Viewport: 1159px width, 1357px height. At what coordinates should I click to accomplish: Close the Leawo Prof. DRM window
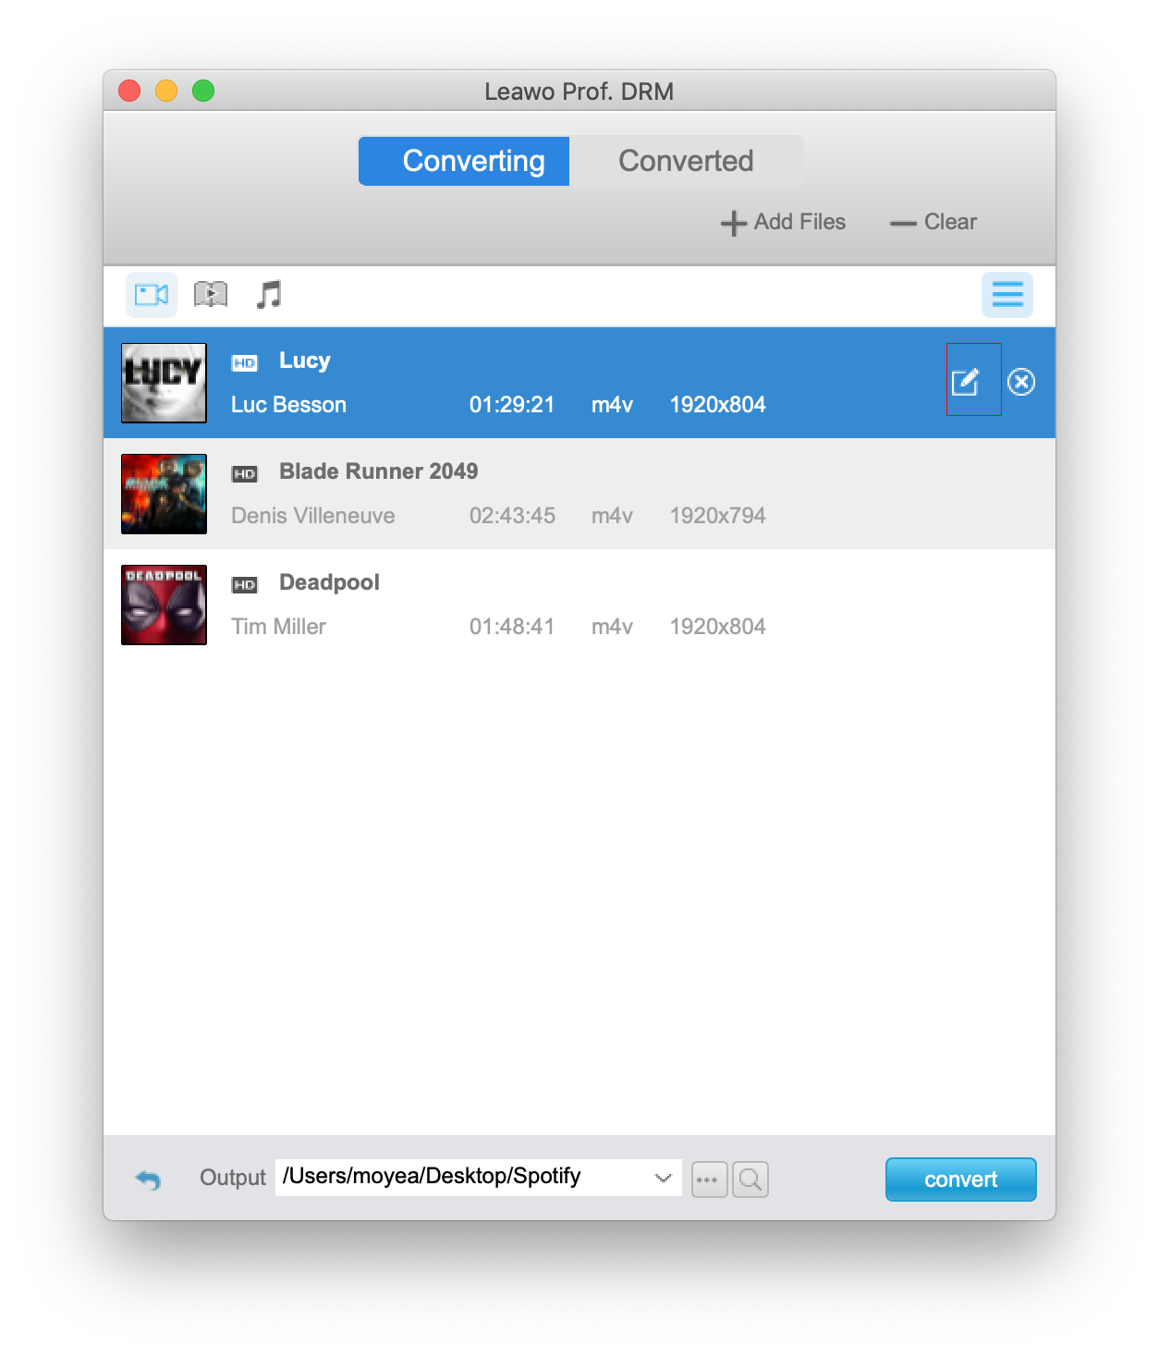(x=129, y=91)
